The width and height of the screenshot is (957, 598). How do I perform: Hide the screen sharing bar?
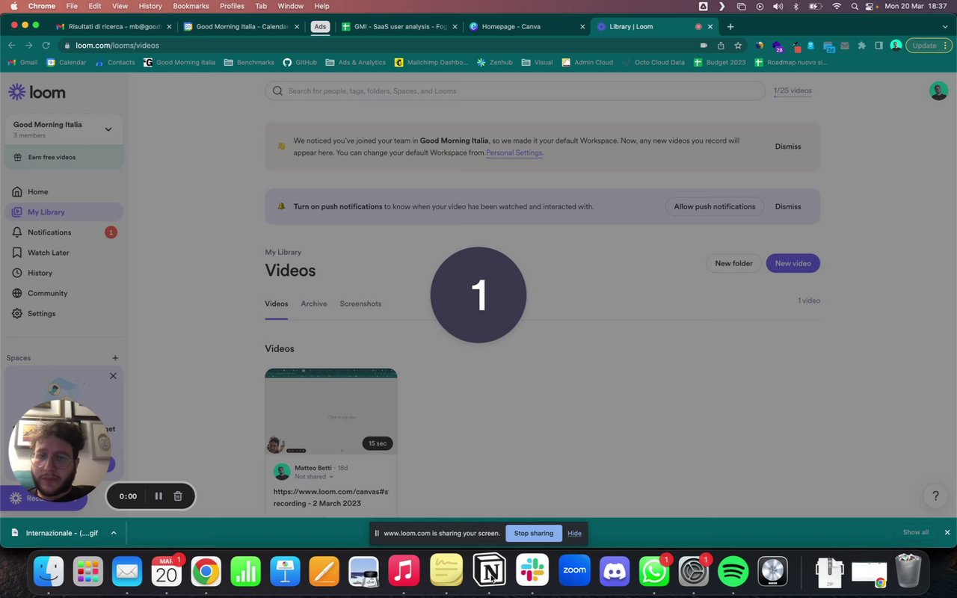click(x=574, y=533)
